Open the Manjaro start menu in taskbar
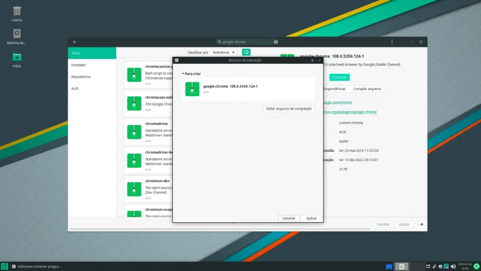This screenshot has width=481, height=271. (x=4, y=266)
